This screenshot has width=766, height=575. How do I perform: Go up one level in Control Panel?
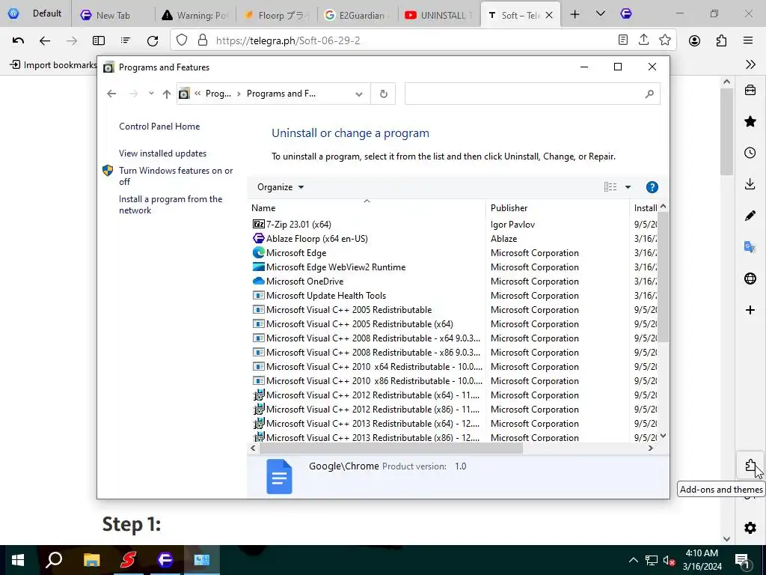(167, 94)
